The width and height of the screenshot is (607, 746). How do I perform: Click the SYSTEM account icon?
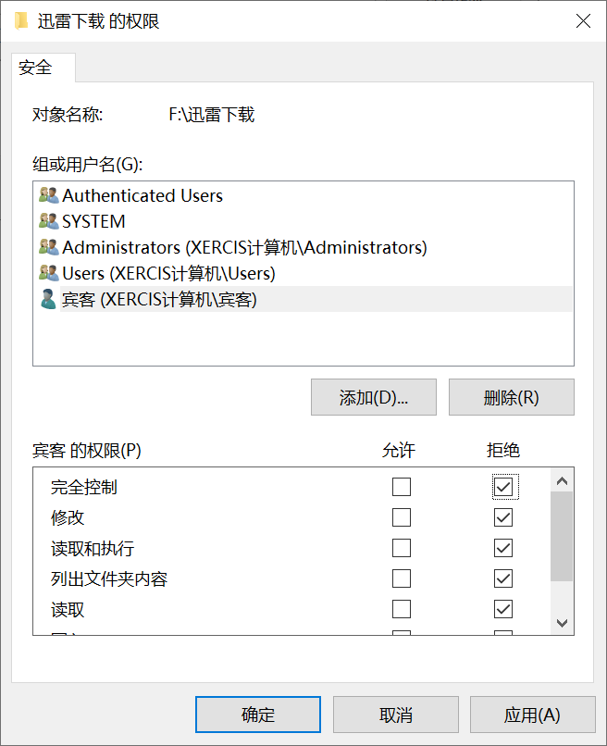[50, 221]
